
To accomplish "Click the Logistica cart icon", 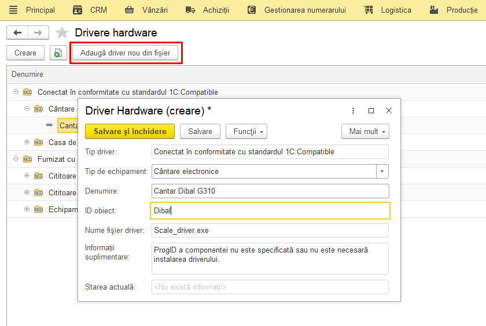I will click(x=369, y=10).
